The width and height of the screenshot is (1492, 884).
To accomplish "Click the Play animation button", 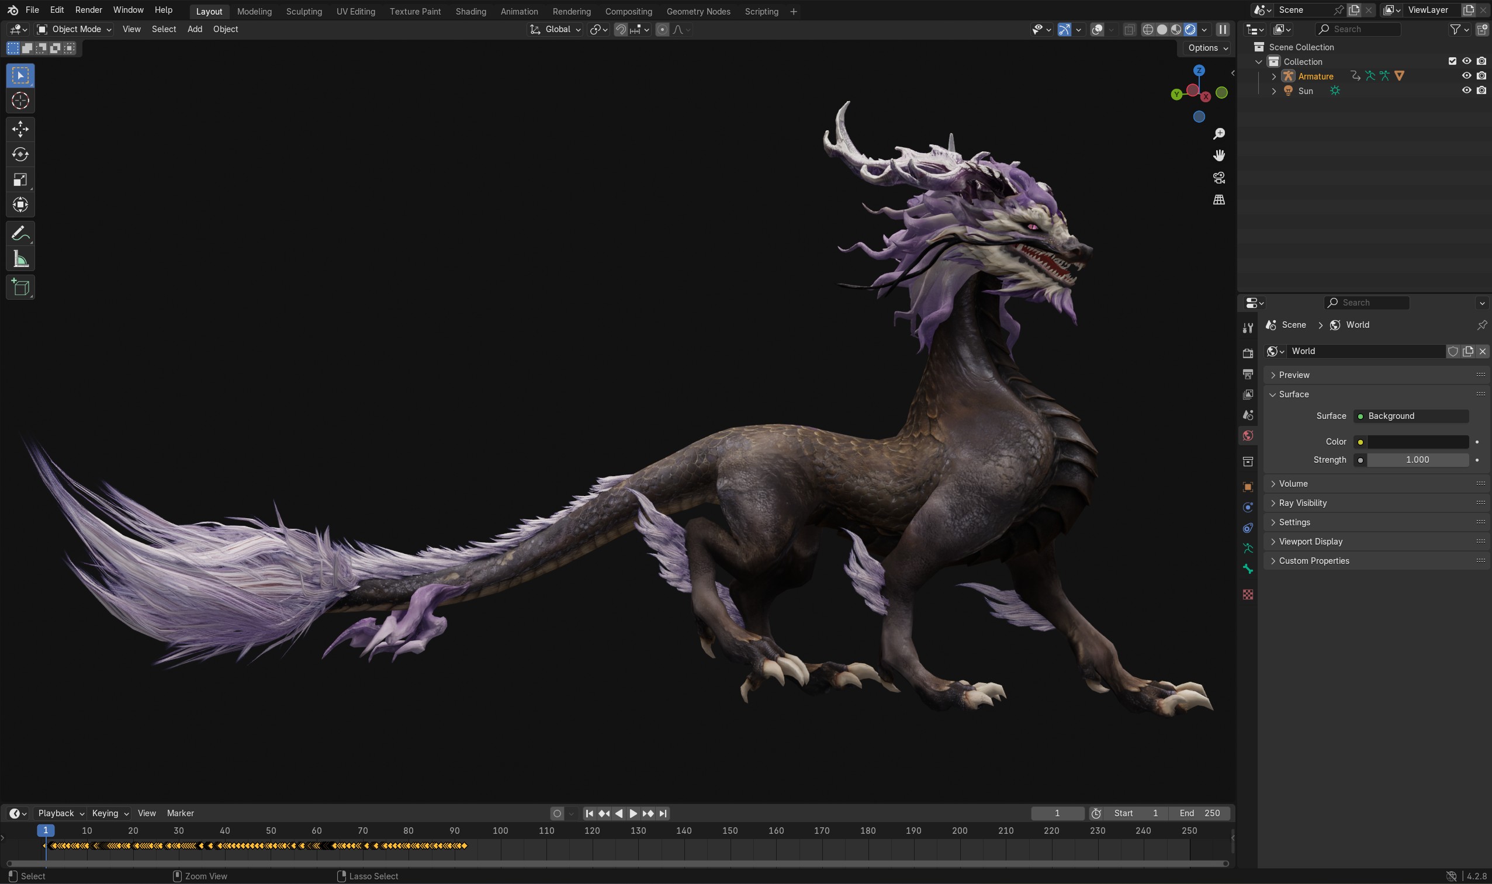I will [x=634, y=813].
